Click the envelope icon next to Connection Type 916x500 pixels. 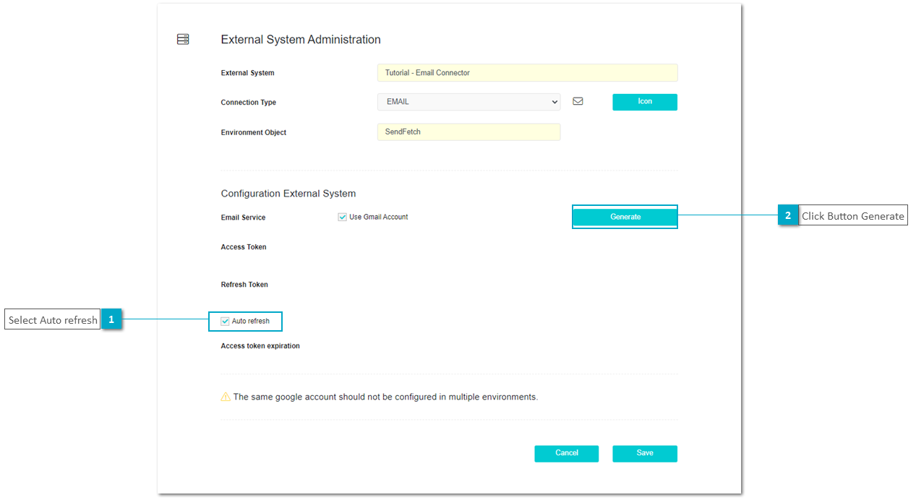click(x=578, y=101)
